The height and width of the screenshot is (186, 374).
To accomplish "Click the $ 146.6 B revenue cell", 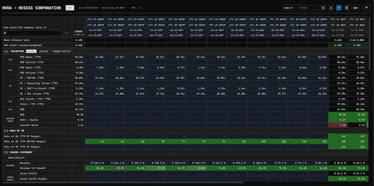I will pyautogui.click(x=95, y=163).
